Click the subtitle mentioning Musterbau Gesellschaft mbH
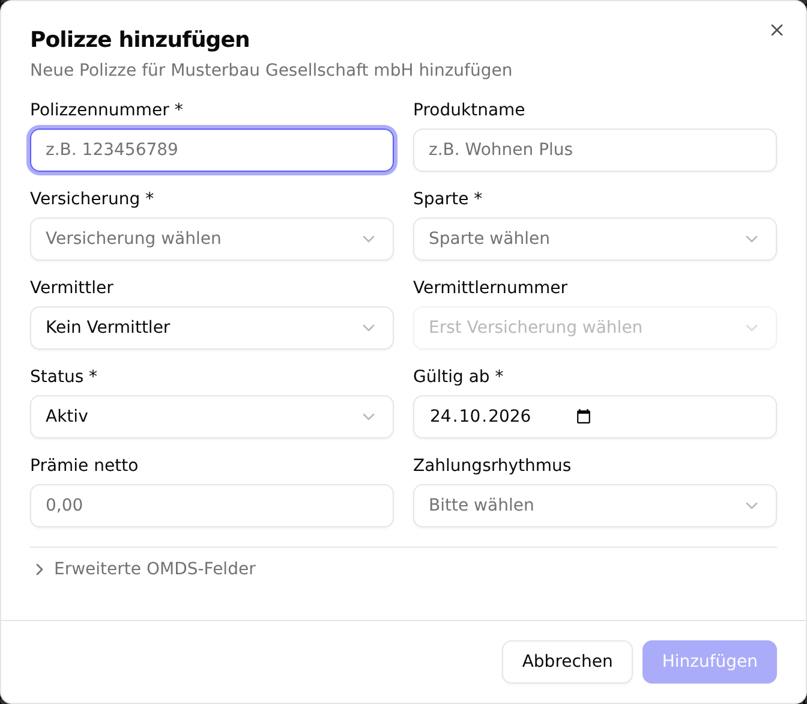Viewport: 807px width, 704px height. click(271, 70)
